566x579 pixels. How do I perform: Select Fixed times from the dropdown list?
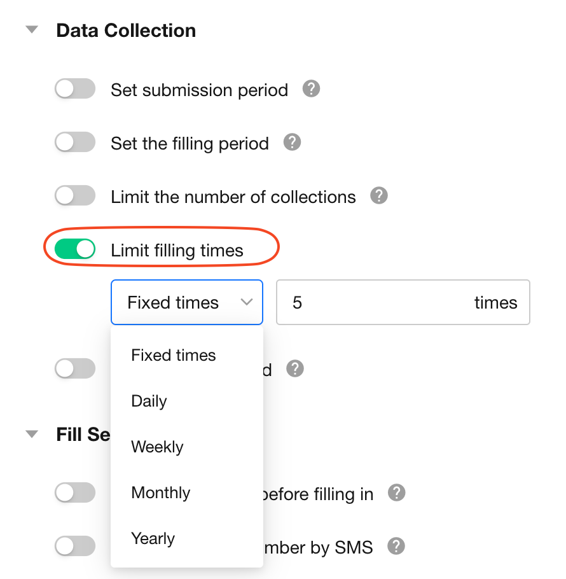[x=174, y=355]
